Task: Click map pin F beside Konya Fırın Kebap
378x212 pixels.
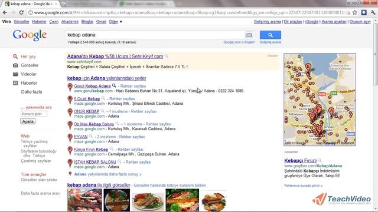Action: (70, 151)
